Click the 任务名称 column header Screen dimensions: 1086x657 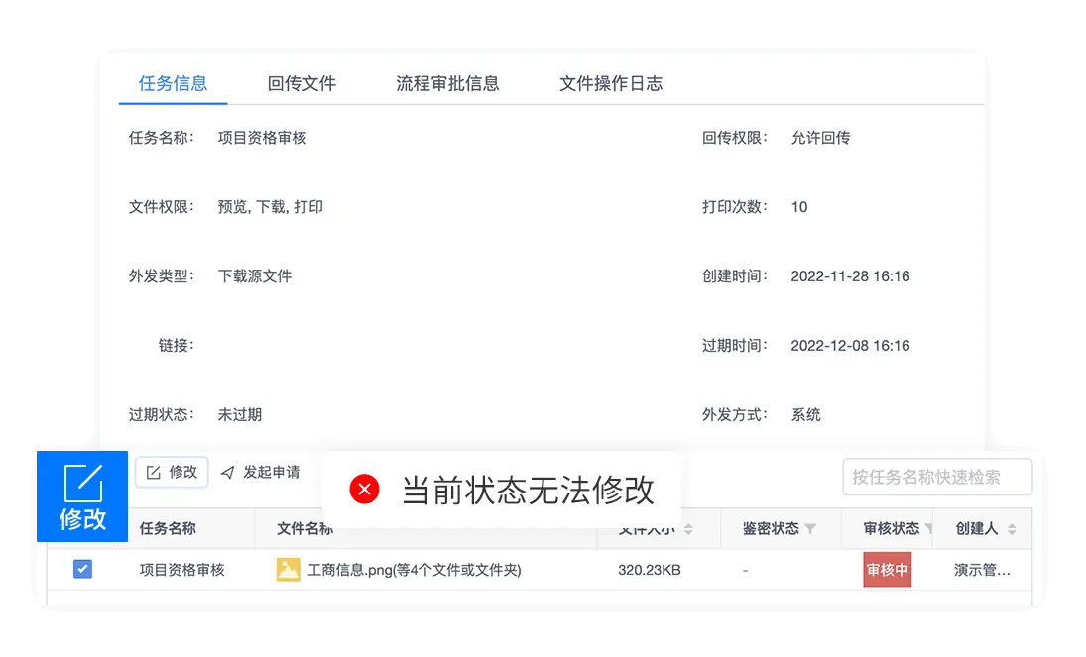pyautogui.click(x=168, y=529)
